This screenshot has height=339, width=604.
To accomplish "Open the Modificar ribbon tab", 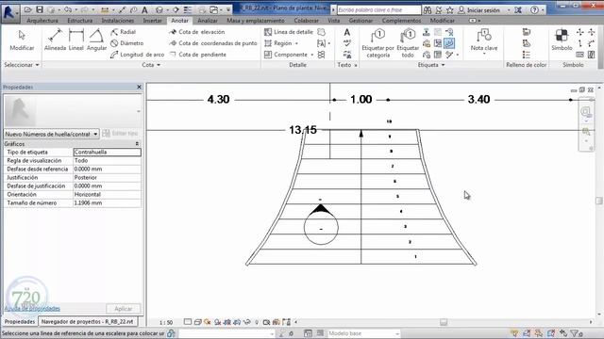I will coord(443,21).
